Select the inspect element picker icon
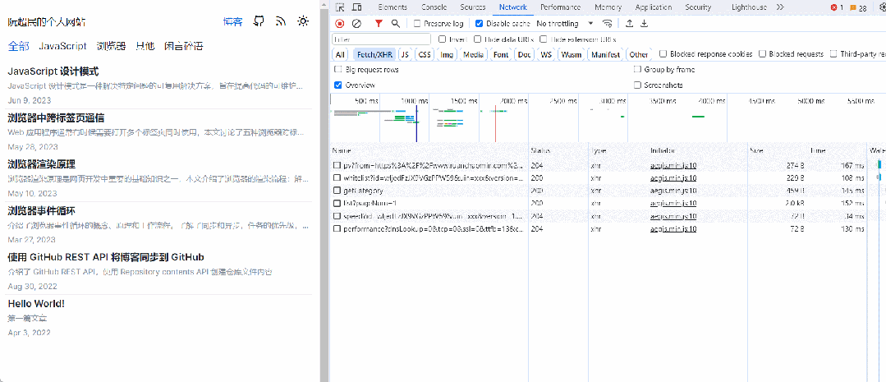The height and width of the screenshot is (382, 886). (x=340, y=7)
